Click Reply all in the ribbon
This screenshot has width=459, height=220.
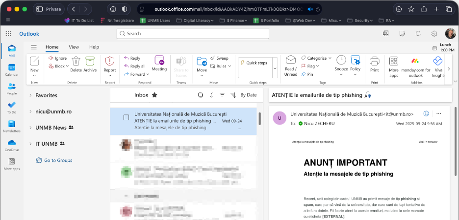135,66
